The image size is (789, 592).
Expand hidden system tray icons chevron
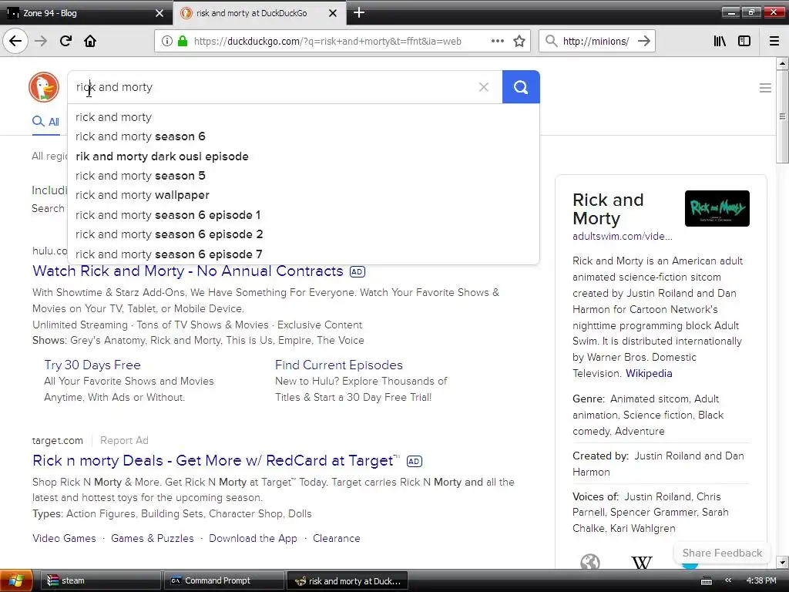point(728,580)
